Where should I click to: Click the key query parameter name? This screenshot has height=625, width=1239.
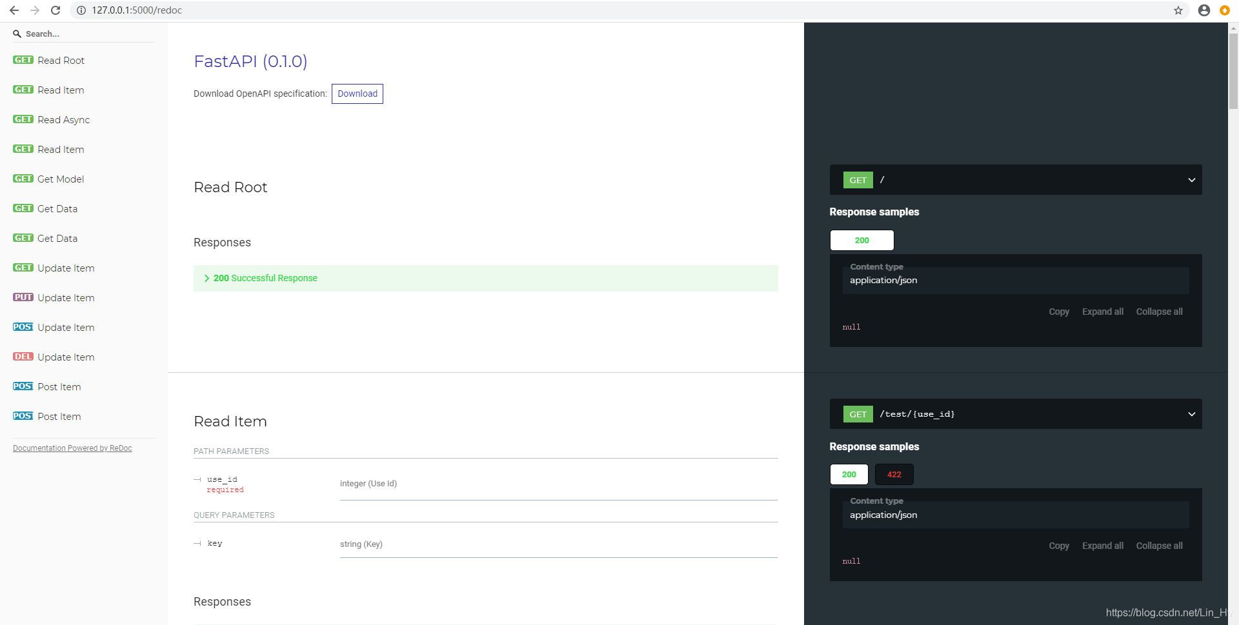(x=215, y=543)
